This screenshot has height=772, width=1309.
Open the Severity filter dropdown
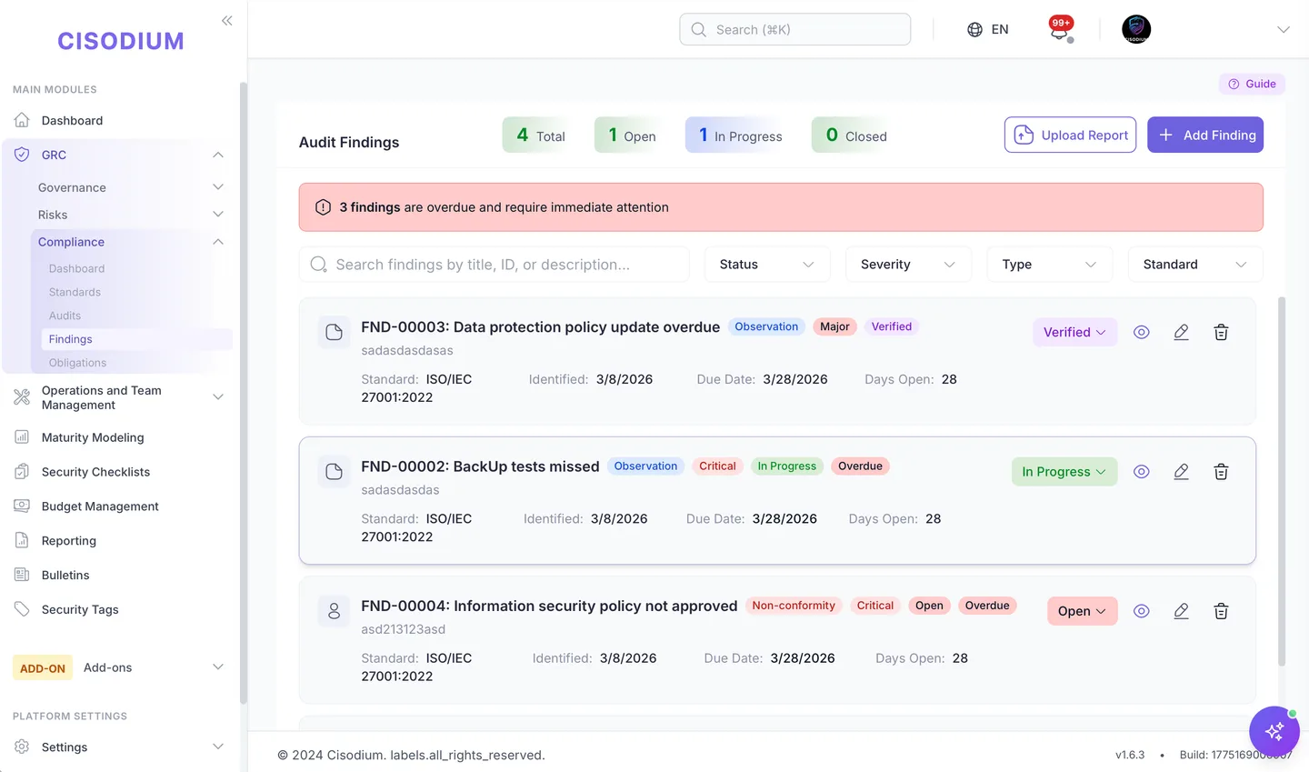(x=908, y=265)
